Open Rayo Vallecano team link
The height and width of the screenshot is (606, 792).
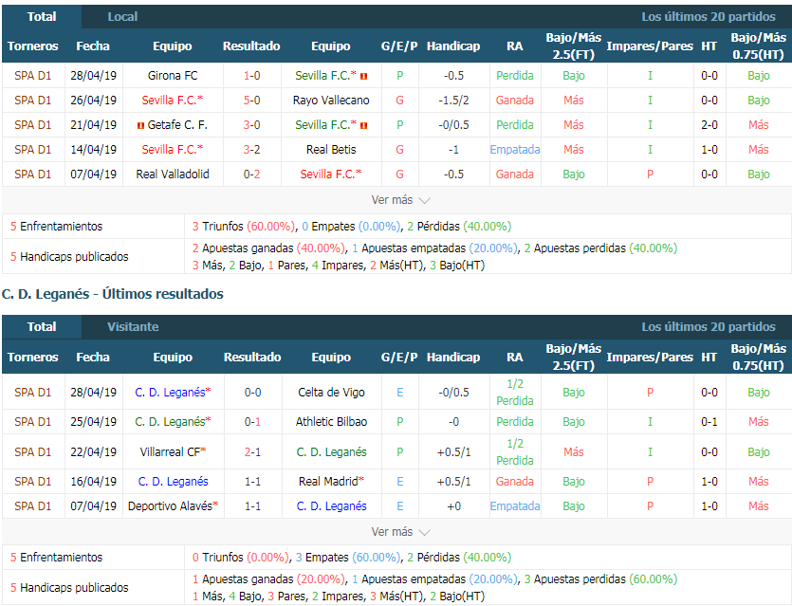pyautogui.click(x=331, y=101)
